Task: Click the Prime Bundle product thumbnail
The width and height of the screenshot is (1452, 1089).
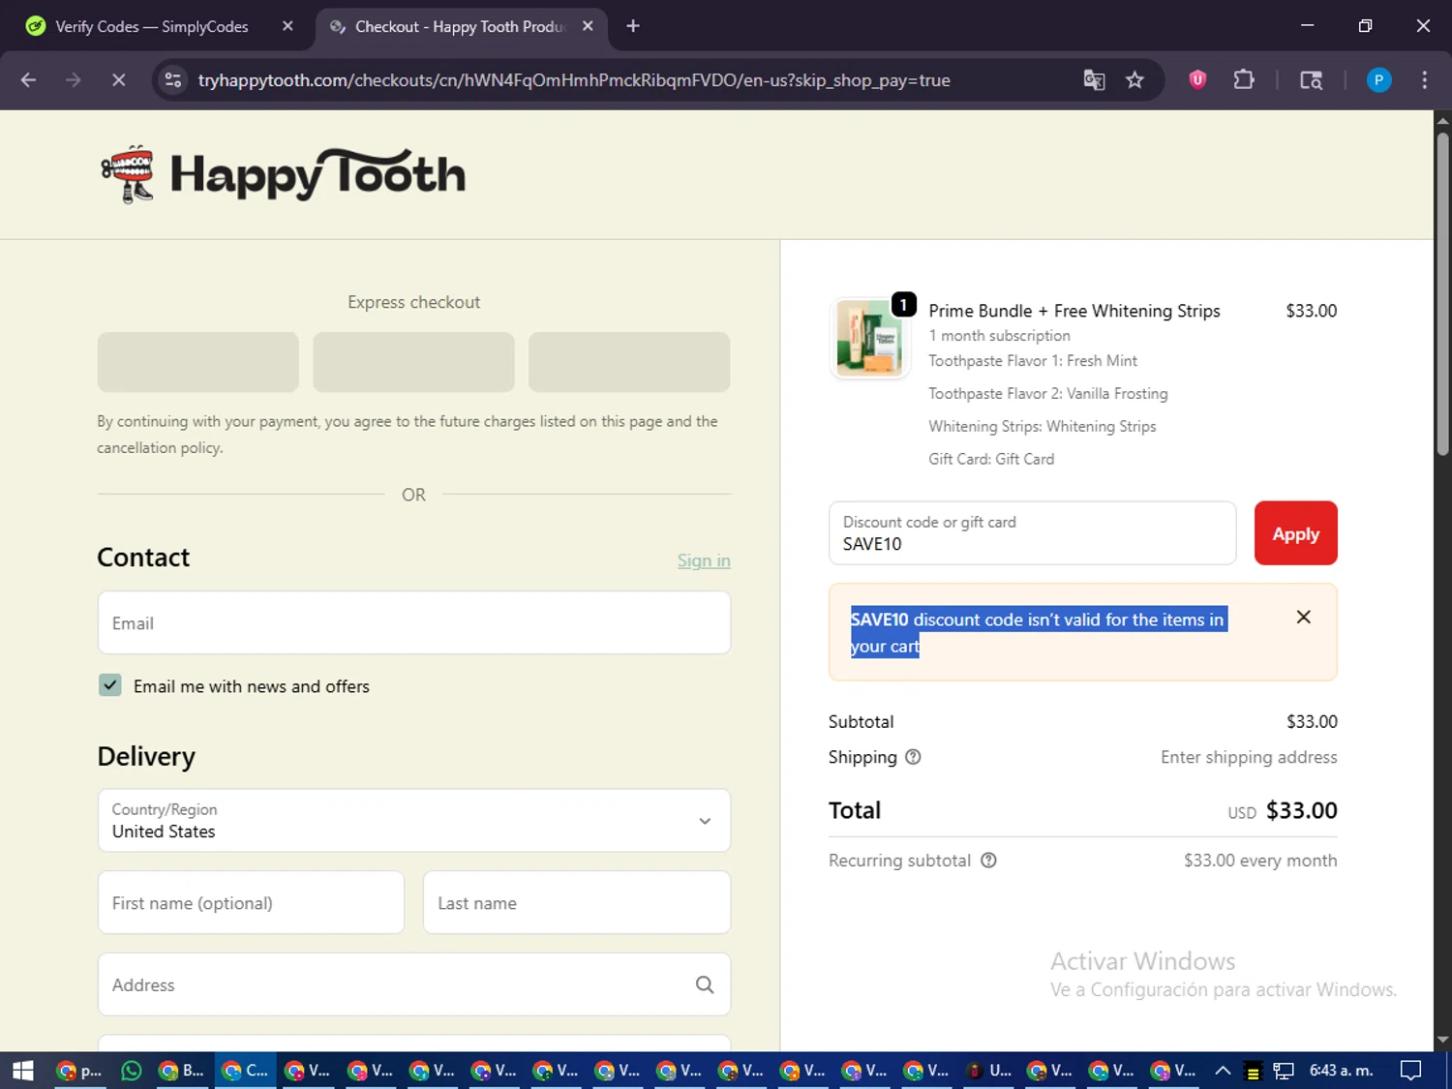Action: coord(869,338)
